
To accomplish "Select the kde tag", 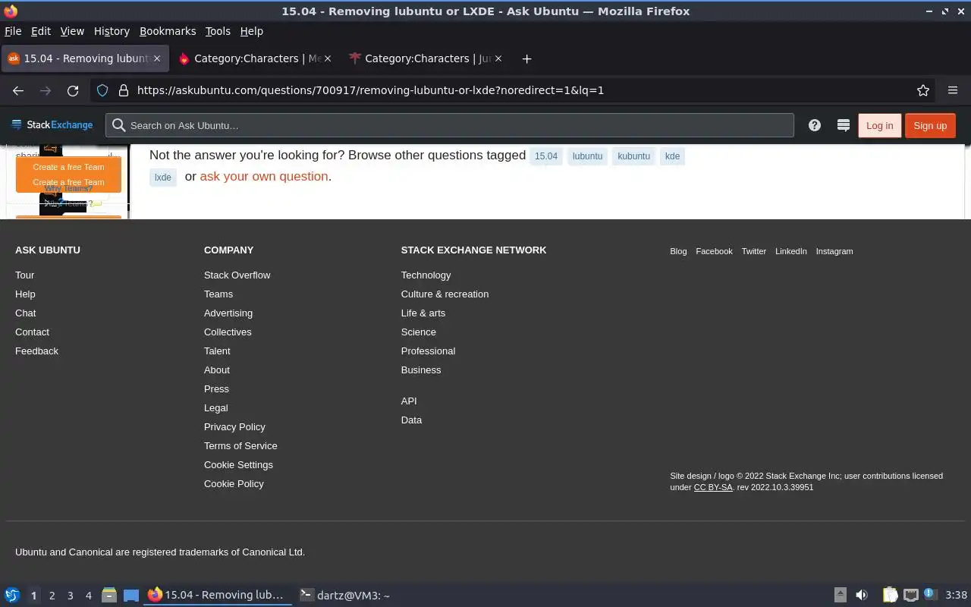I will point(672,156).
